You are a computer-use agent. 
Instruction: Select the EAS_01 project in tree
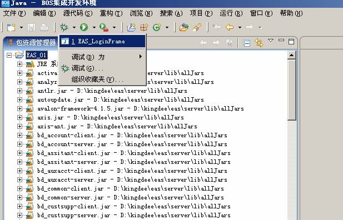point(37,55)
